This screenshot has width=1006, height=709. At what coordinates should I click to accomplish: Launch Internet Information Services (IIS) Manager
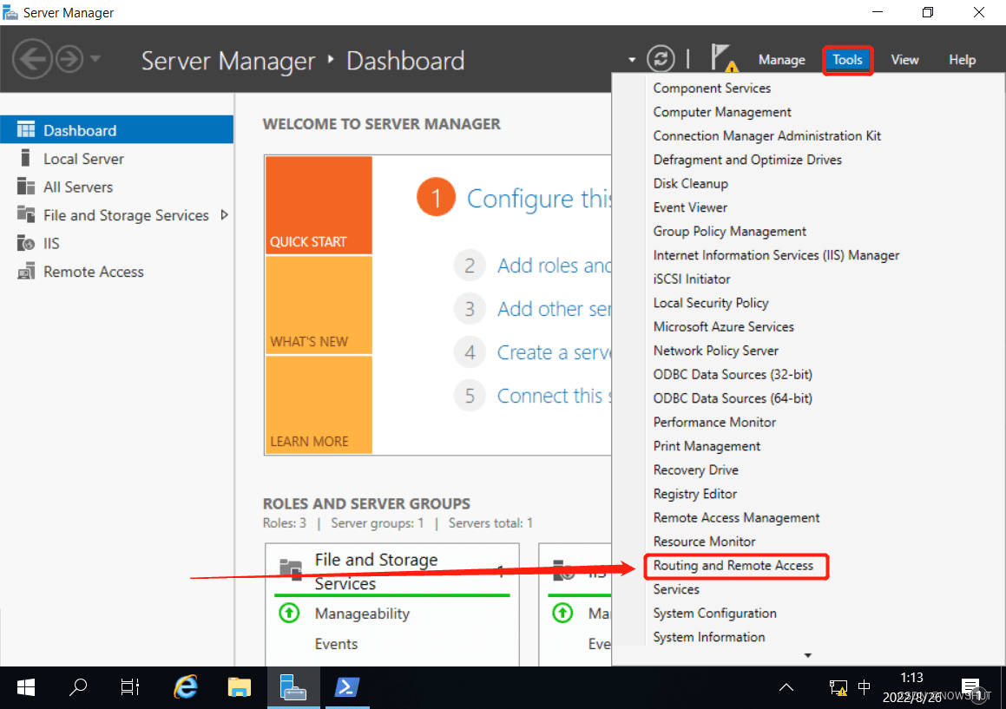coord(776,255)
